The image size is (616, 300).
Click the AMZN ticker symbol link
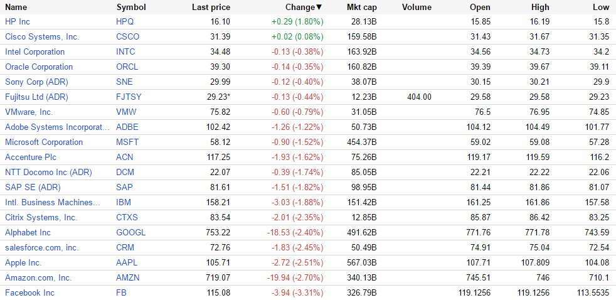click(127, 277)
